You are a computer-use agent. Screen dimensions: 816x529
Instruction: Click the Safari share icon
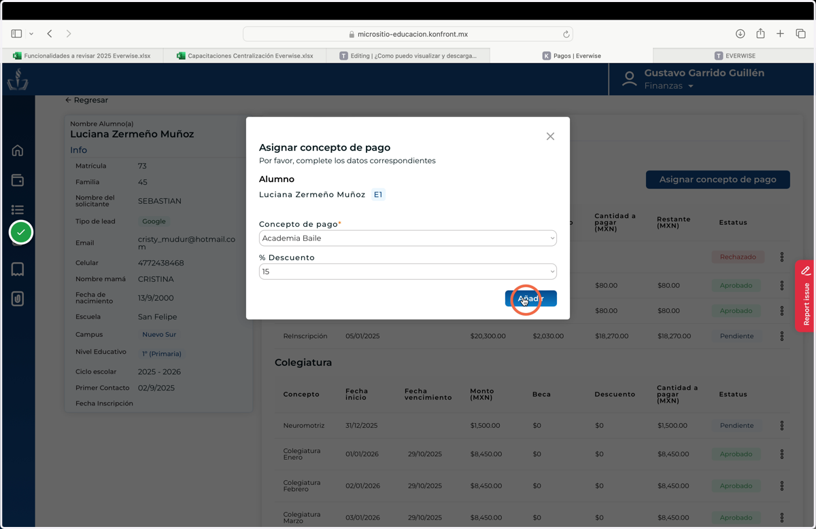[760, 33]
